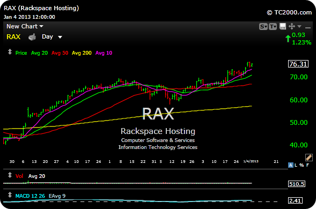Click the MACD 12 26 indicator label
This screenshot has height=209, width=316.
30,196
